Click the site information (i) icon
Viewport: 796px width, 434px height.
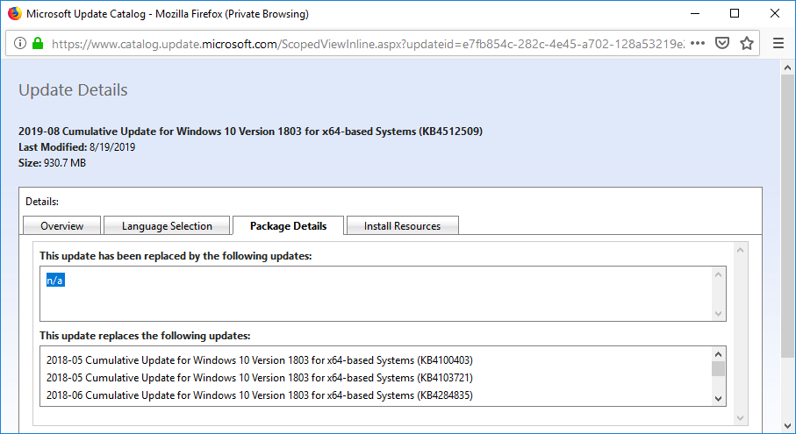(x=20, y=43)
